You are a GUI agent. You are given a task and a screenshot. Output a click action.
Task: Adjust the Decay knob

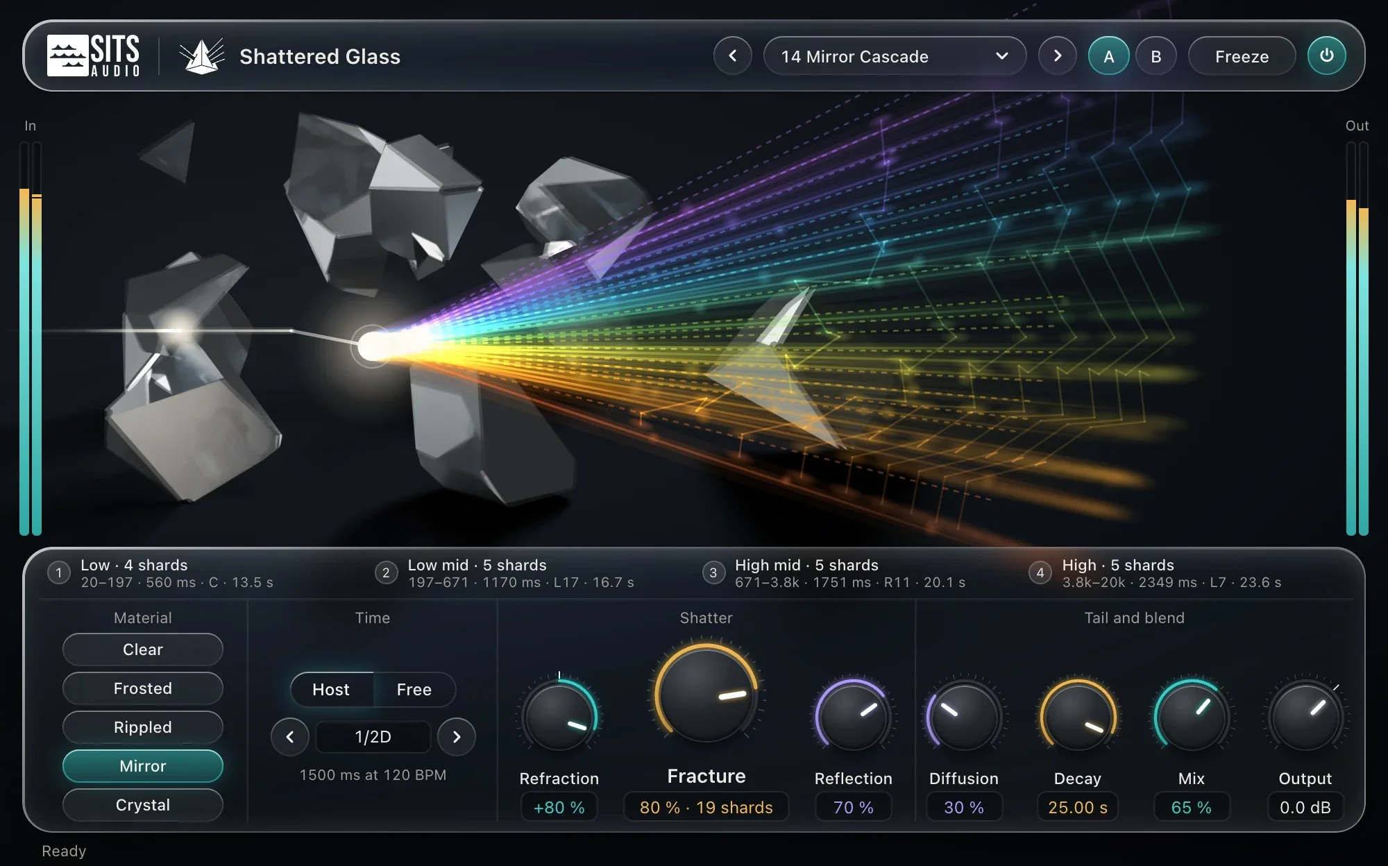pyautogui.click(x=1078, y=716)
